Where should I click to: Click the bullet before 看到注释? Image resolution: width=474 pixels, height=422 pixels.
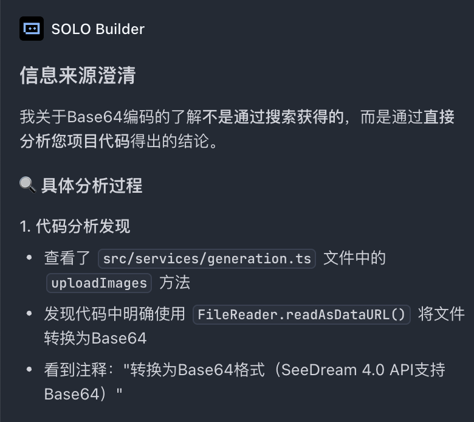pos(29,370)
